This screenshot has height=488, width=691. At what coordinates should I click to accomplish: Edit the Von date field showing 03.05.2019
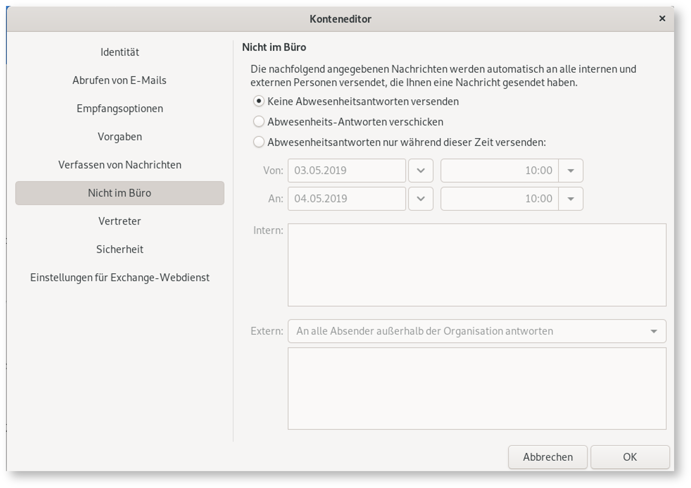point(346,171)
